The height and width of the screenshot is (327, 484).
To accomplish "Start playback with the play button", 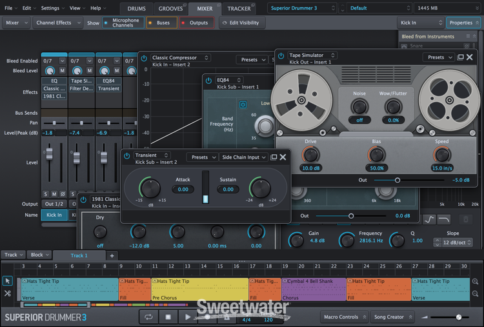I will [x=187, y=317].
